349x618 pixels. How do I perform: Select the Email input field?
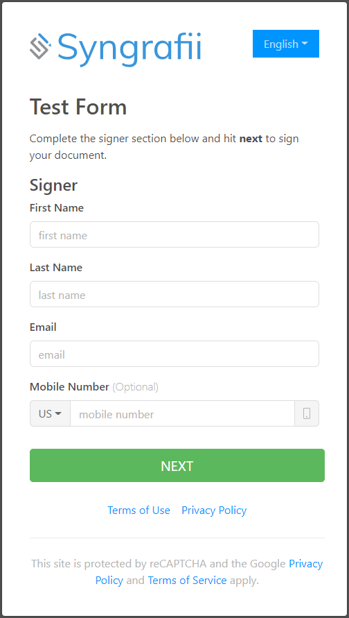coord(174,354)
